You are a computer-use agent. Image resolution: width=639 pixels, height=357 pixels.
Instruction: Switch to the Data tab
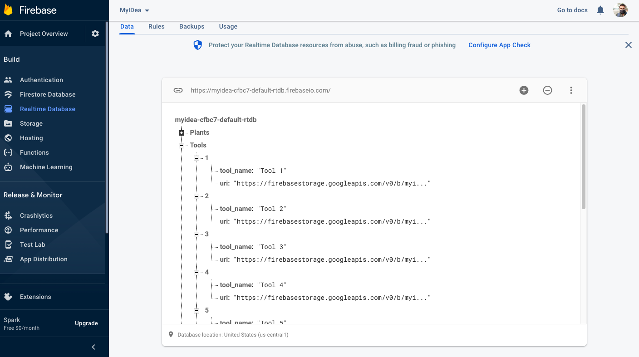127,26
